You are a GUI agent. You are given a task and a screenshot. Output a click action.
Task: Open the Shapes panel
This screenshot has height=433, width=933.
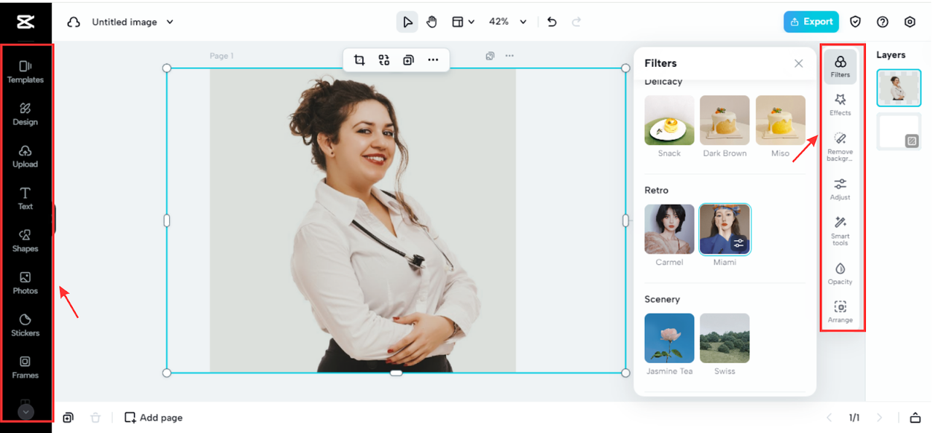(x=26, y=240)
